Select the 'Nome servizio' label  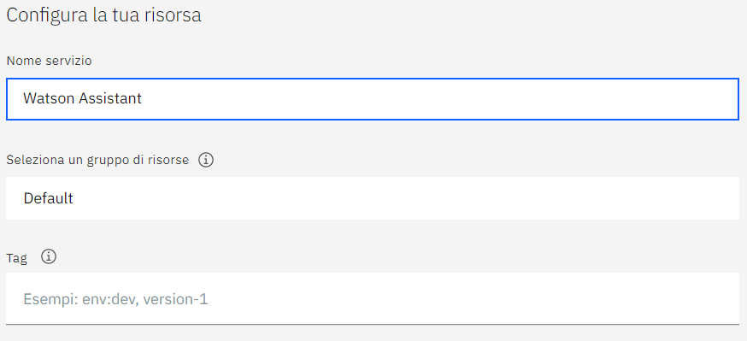point(49,61)
